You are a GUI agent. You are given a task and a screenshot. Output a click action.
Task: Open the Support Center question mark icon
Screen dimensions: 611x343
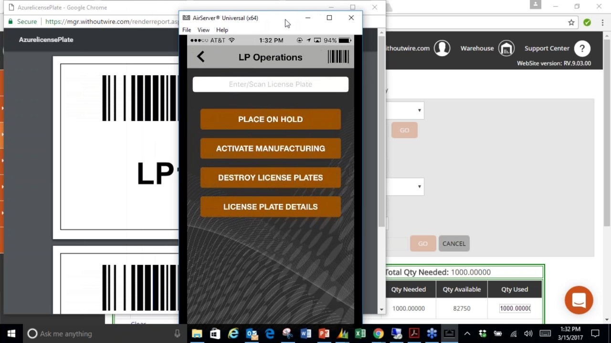tap(582, 48)
